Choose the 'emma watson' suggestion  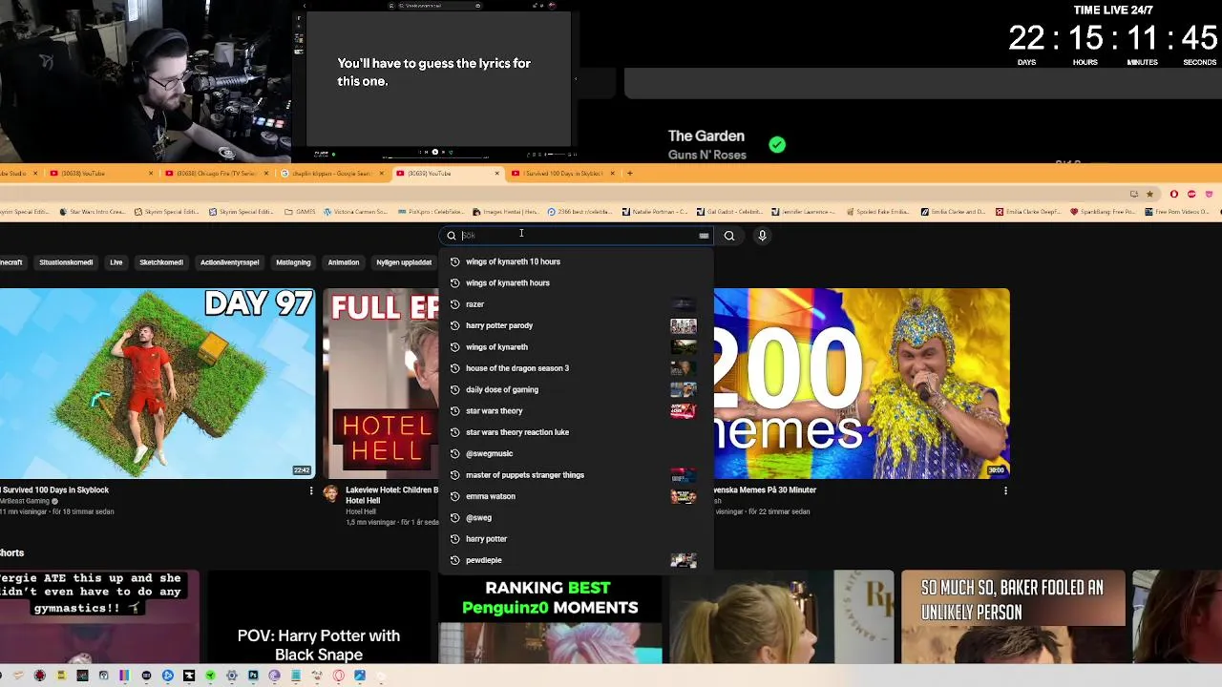pyautogui.click(x=576, y=496)
